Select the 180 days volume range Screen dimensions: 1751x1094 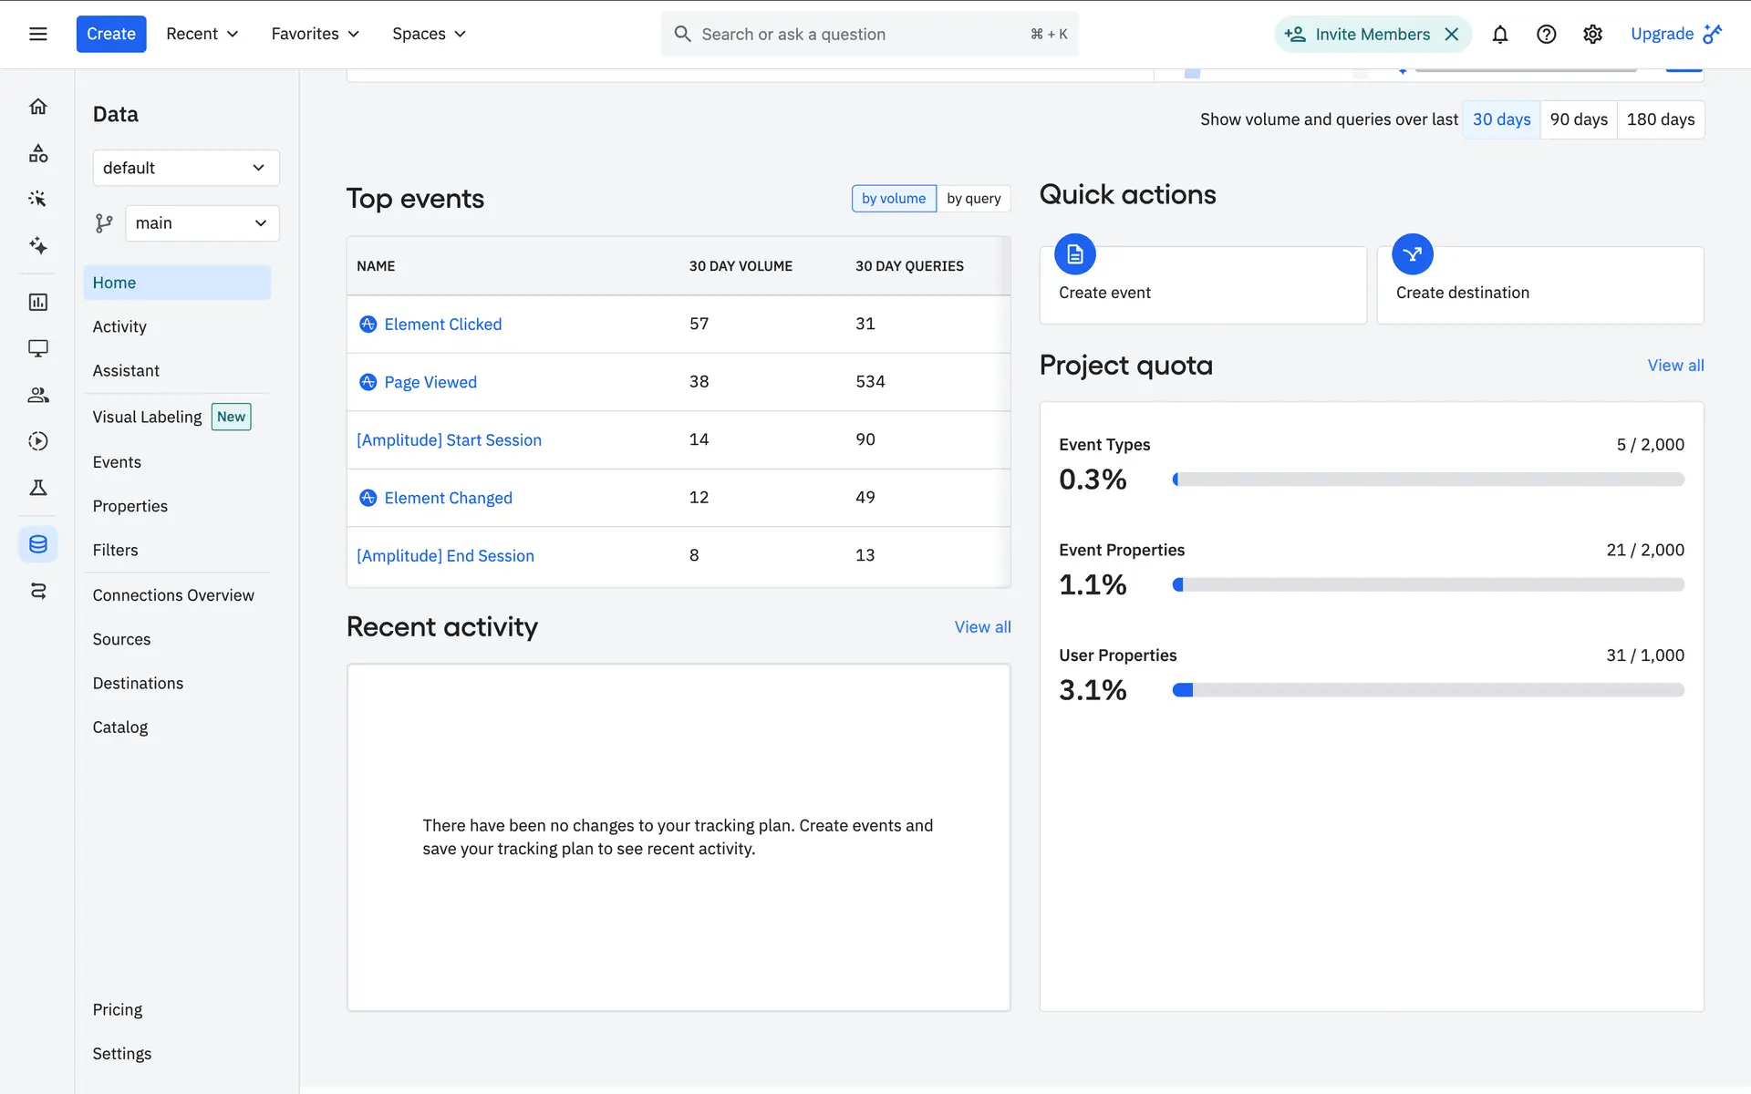tap(1660, 119)
